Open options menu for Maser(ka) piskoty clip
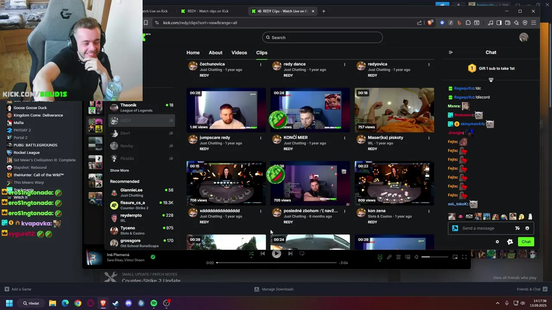The width and height of the screenshot is (552, 310). (x=429, y=138)
